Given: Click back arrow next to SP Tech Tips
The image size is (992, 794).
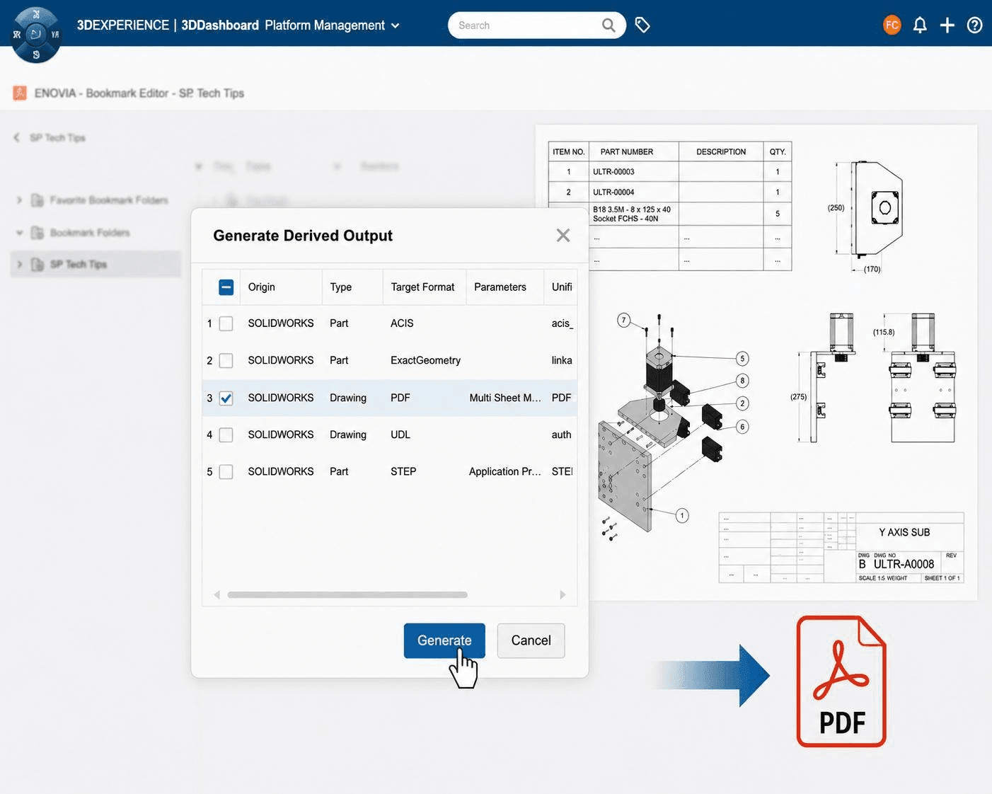Looking at the screenshot, I should [16, 137].
